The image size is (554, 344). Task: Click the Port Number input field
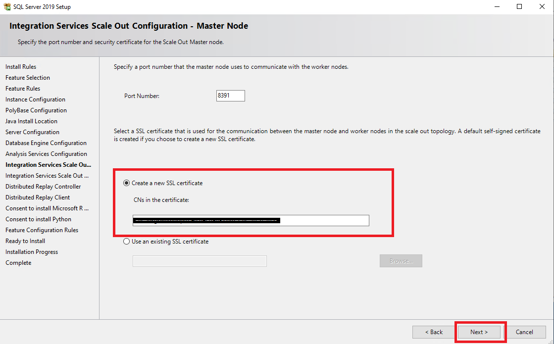[230, 96]
